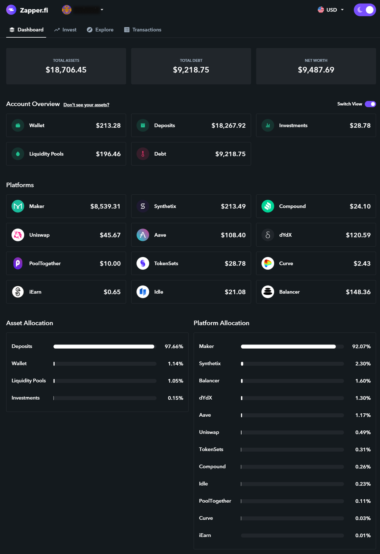Open the Transactions tab
Screen dimensions: 380x554
click(x=143, y=30)
